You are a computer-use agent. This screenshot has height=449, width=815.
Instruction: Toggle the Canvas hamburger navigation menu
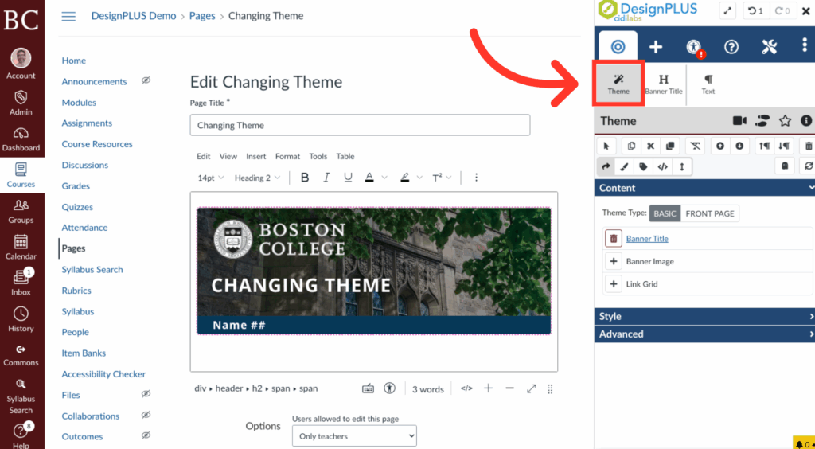68,16
